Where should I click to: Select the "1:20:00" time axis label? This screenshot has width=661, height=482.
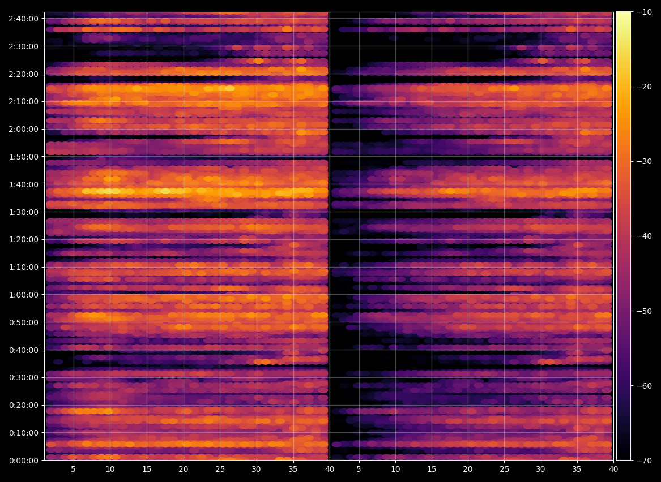pyautogui.click(x=24, y=239)
